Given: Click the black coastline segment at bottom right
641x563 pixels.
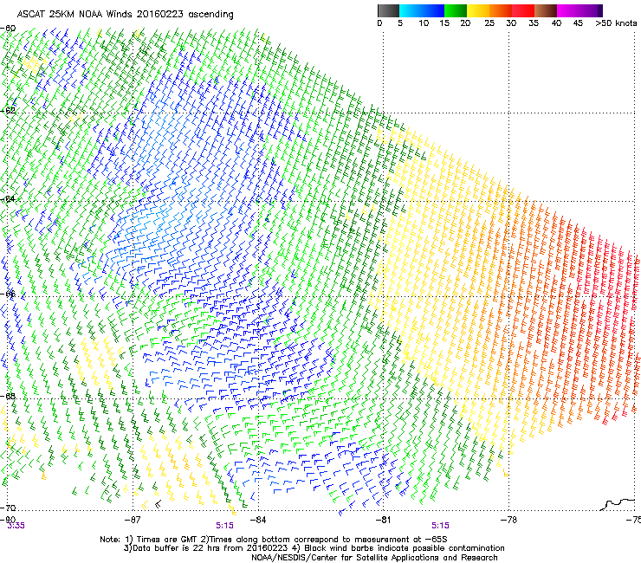Looking at the screenshot, I should click(618, 504).
